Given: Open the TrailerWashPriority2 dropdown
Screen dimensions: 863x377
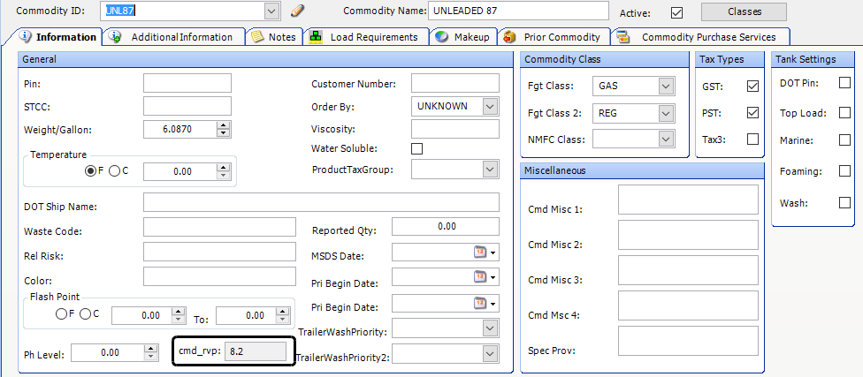Looking at the screenshot, I should pos(489,353).
